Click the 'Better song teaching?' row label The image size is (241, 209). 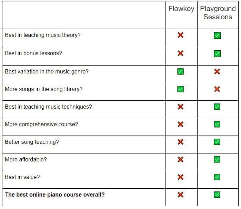point(32,142)
